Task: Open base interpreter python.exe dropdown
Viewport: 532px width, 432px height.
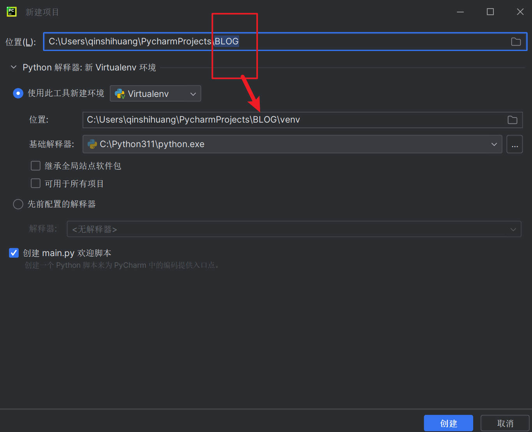Action: pos(292,144)
